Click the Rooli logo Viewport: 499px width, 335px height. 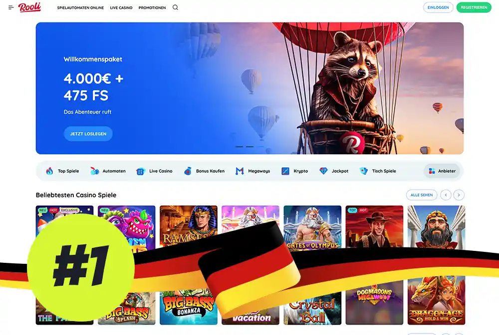coord(29,7)
